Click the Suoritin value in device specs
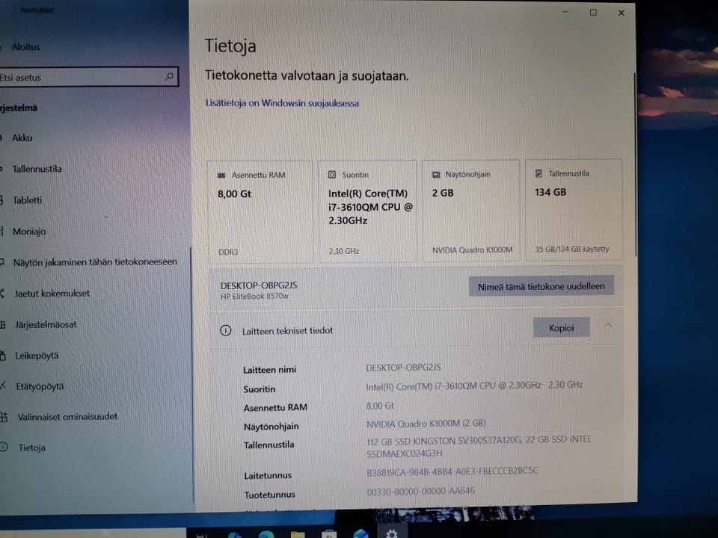 pos(474,386)
